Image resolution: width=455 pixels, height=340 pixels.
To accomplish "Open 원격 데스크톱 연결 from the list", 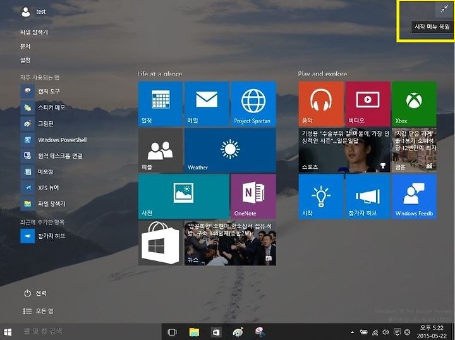I will tap(52, 156).
